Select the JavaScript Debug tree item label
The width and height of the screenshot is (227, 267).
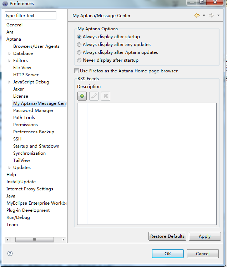coord(31,82)
